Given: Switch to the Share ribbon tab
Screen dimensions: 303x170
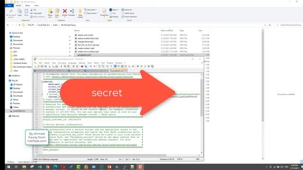Looking at the screenshot, I should click(x=27, y=5).
